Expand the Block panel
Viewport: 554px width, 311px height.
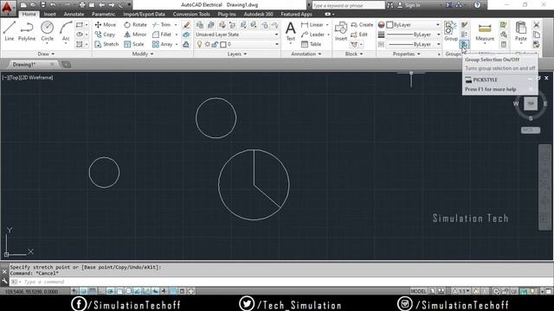coord(354,54)
